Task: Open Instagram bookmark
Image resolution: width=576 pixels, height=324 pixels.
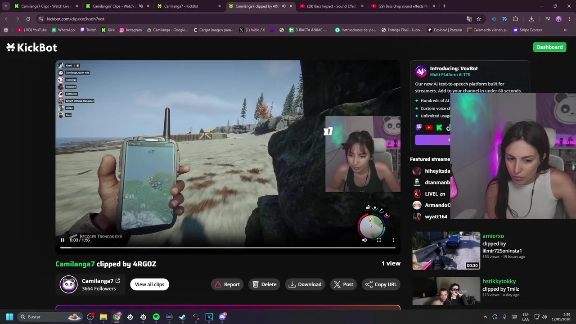Action: (130, 30)
